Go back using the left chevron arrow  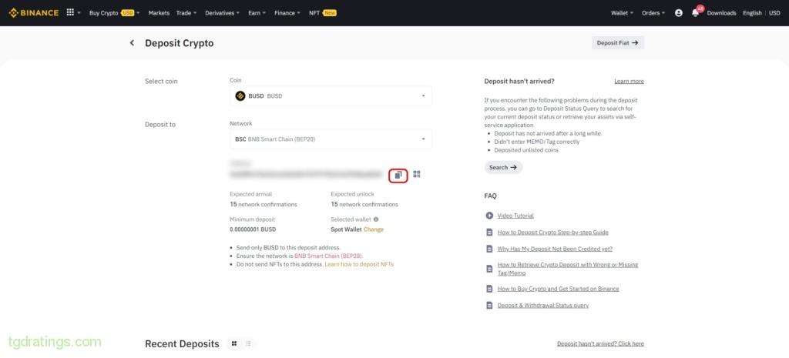(x=132, y=43)
